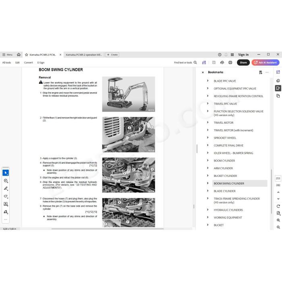Expand BLADE PPC VALVE bookmark
Image resolution: width=282 pixels, height=282 pixels.
pyautogui.click(x=207, y=81)
